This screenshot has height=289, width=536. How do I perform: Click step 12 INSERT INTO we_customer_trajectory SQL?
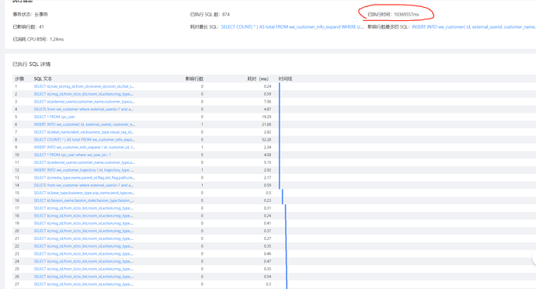[x=84, y=170]
